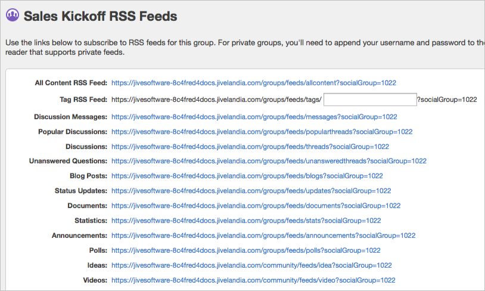
Task: Click the 'Popular Discussions:' label
Action: click(x=73, y=132)
